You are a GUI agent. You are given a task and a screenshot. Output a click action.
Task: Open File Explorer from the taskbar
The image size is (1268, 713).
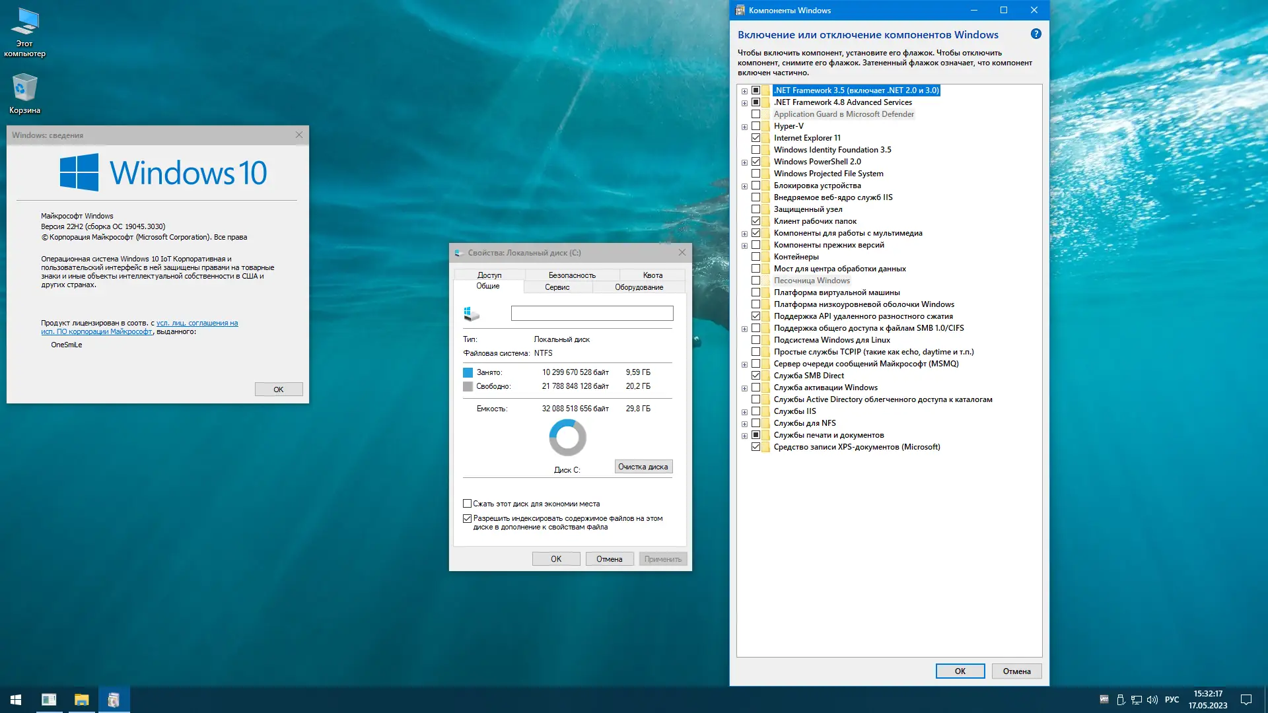tap(81, 700)
